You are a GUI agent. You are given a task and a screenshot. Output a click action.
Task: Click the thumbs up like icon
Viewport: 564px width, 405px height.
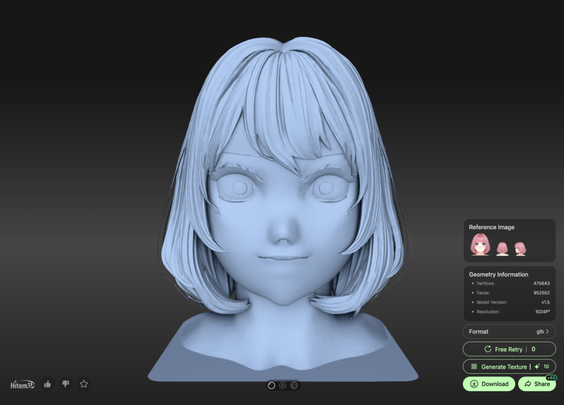coord(47,384)
